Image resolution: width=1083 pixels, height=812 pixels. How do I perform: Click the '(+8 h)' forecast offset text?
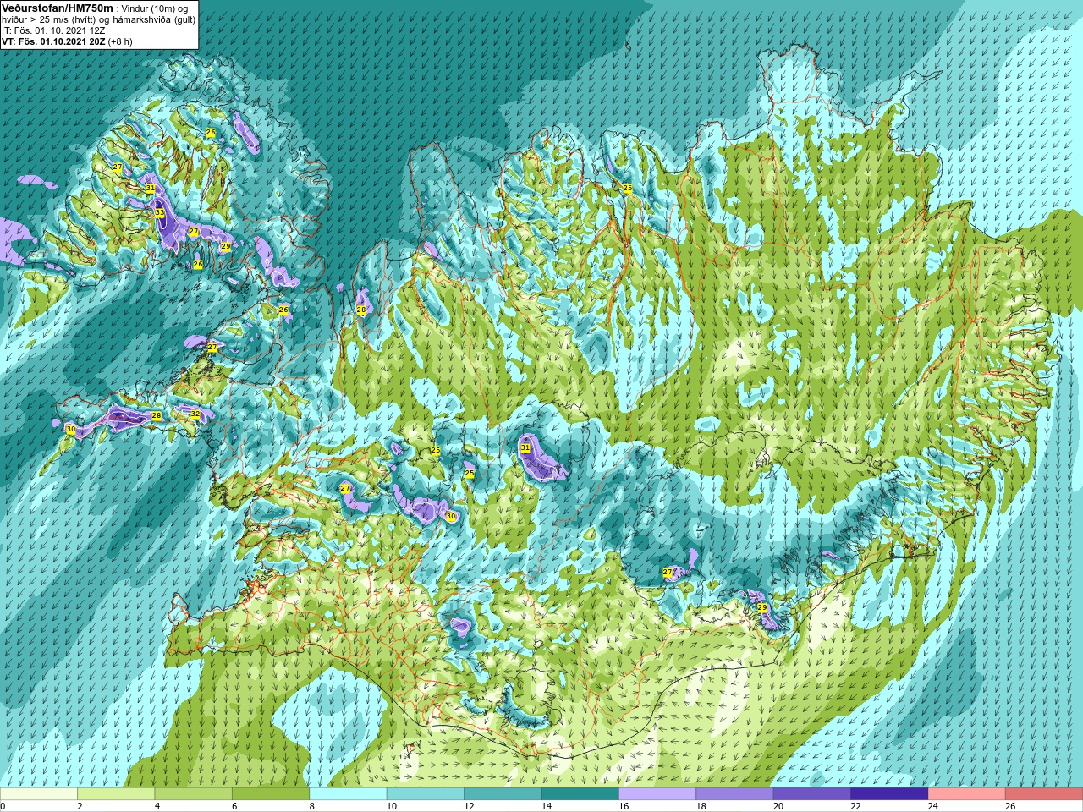pyautogui.click(x=120, y=41)
